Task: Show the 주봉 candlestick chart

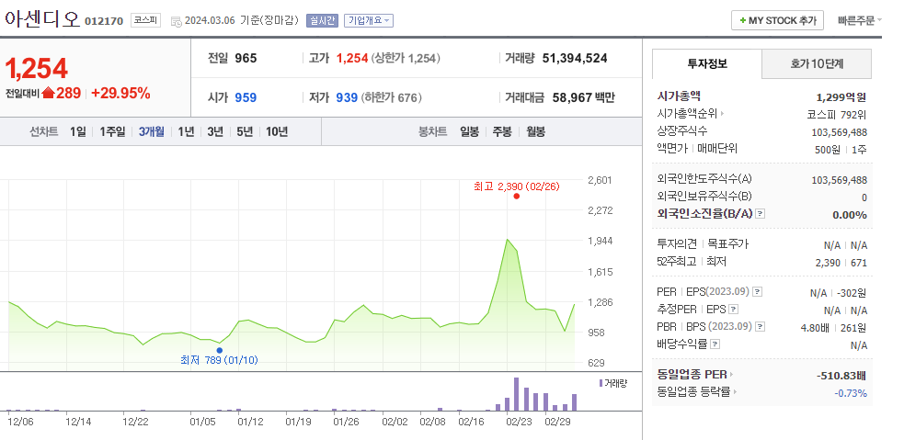Action: pyautogui.click(x=501, y=131)
